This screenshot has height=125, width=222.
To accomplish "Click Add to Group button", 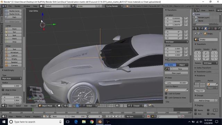I will click(x=204, y=100).
